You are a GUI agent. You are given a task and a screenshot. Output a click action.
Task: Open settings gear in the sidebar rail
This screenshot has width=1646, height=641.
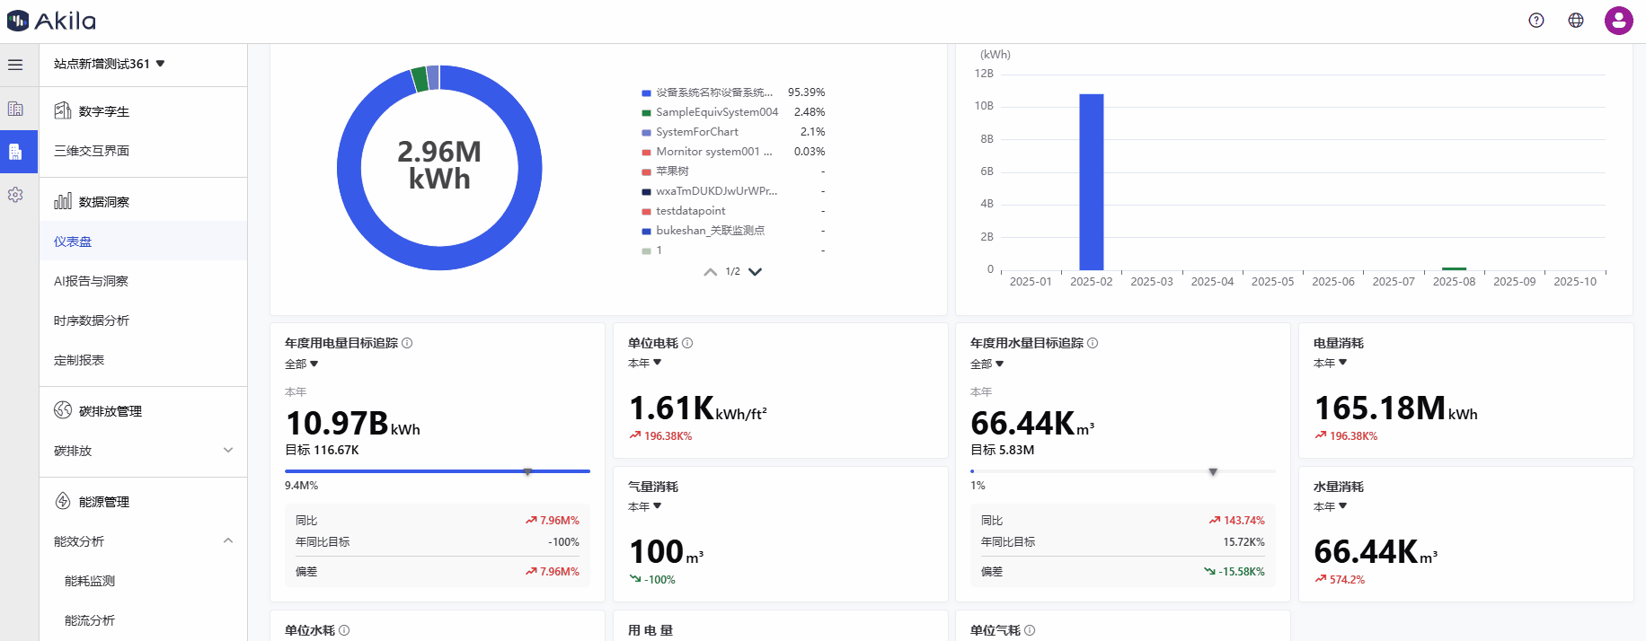click(x=15, y=195)
